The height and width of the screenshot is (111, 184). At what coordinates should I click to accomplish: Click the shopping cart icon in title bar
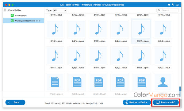(169, 5)
